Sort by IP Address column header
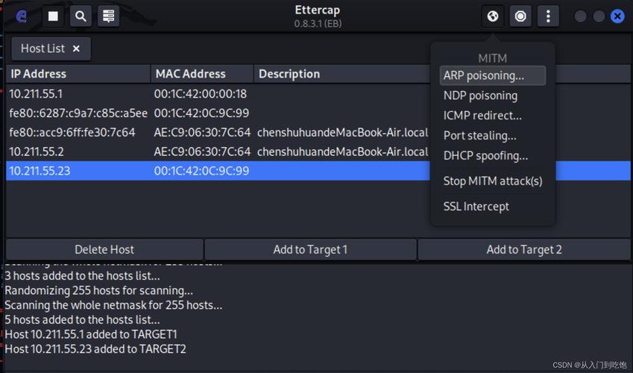633x373 pixels. coord(78,74)
